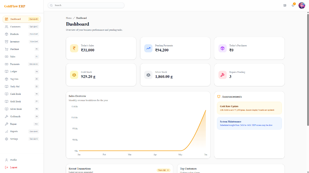The image size is (309, 173).
Task: Click the ₹94,200 pending payments value
Action: pos(162,50)
